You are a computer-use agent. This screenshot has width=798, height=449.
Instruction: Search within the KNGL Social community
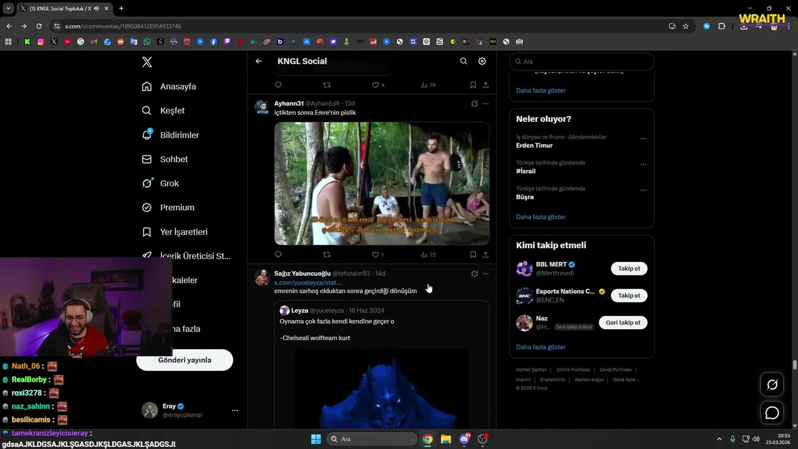click(463, 61)
